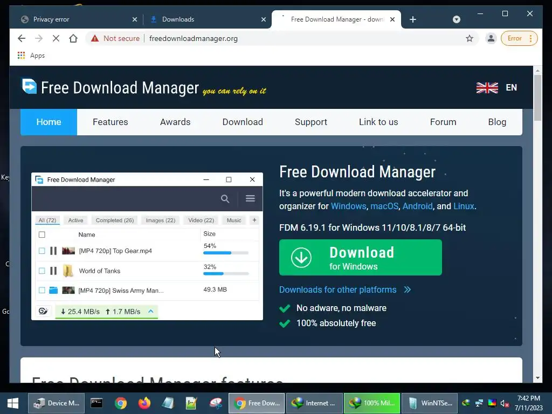Click the Free Download Manager logo icon
552x414 pixels.
coord(29,86)
